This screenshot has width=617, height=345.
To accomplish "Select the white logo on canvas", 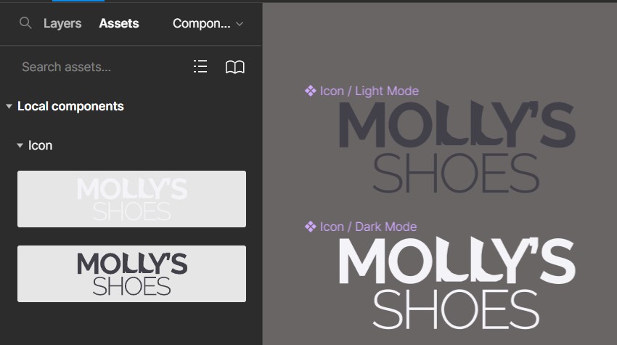I will (457, 283).
